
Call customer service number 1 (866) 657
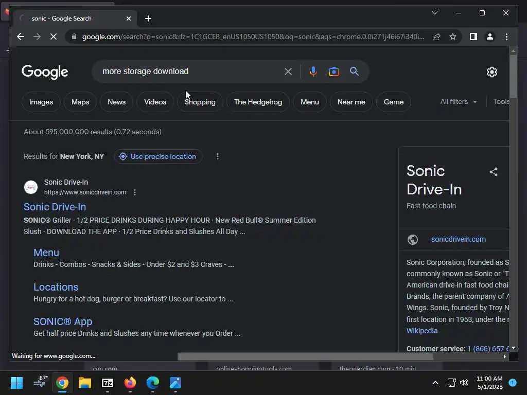click(488, 349)
